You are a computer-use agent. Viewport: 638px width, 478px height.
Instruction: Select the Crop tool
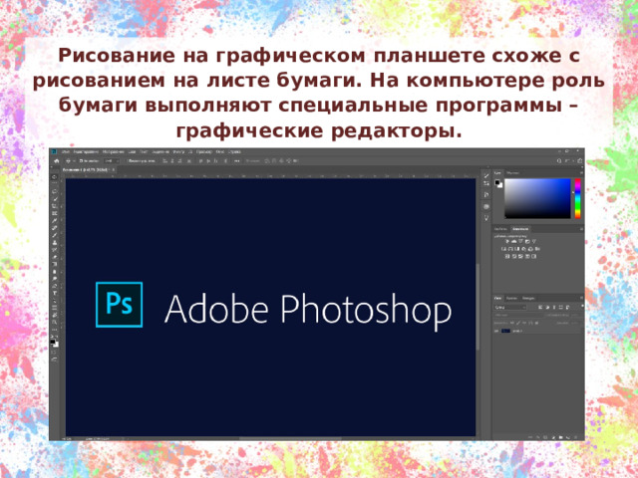[54, 206]
